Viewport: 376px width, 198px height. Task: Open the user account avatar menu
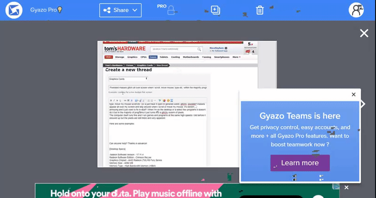[356, 10]
